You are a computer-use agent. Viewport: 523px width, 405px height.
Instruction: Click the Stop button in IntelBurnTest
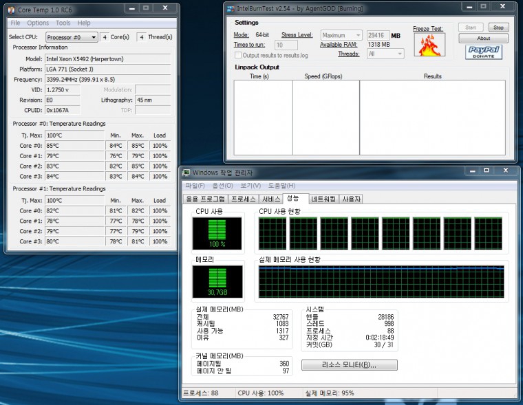coord(498,28)
